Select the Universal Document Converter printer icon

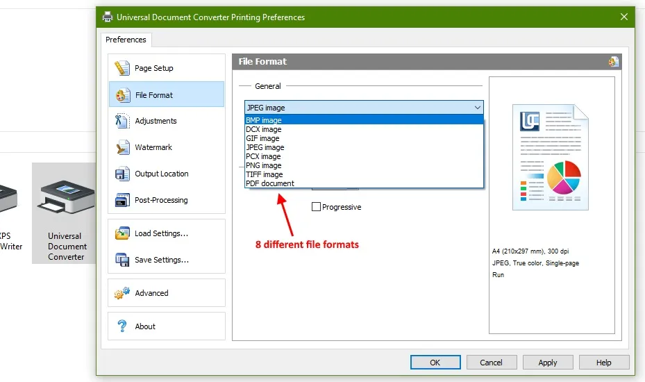pyautogui.click(x=67, y=197)
